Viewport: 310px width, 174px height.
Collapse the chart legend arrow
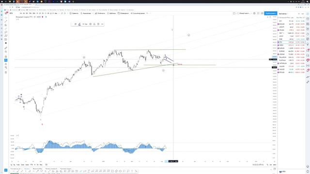click(17, 19)
